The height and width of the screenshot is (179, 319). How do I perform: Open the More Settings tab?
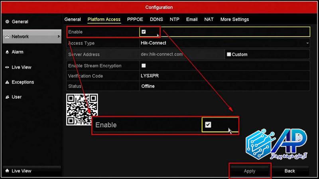pyautogui.click(x=234, y=20)
